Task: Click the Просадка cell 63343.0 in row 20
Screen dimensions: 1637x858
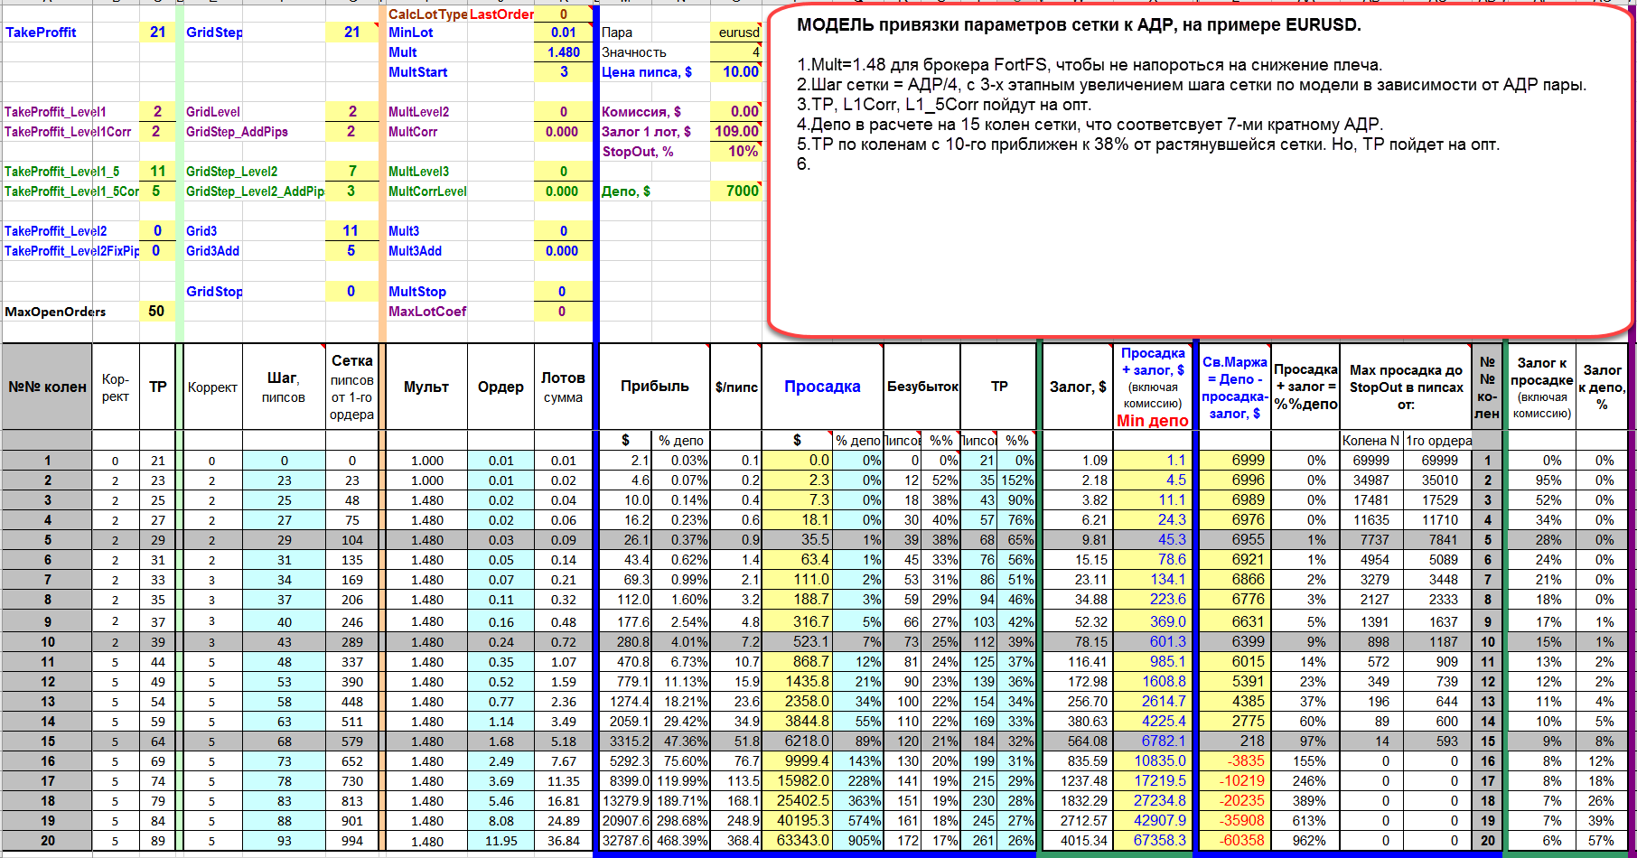Action: (797, 841)
